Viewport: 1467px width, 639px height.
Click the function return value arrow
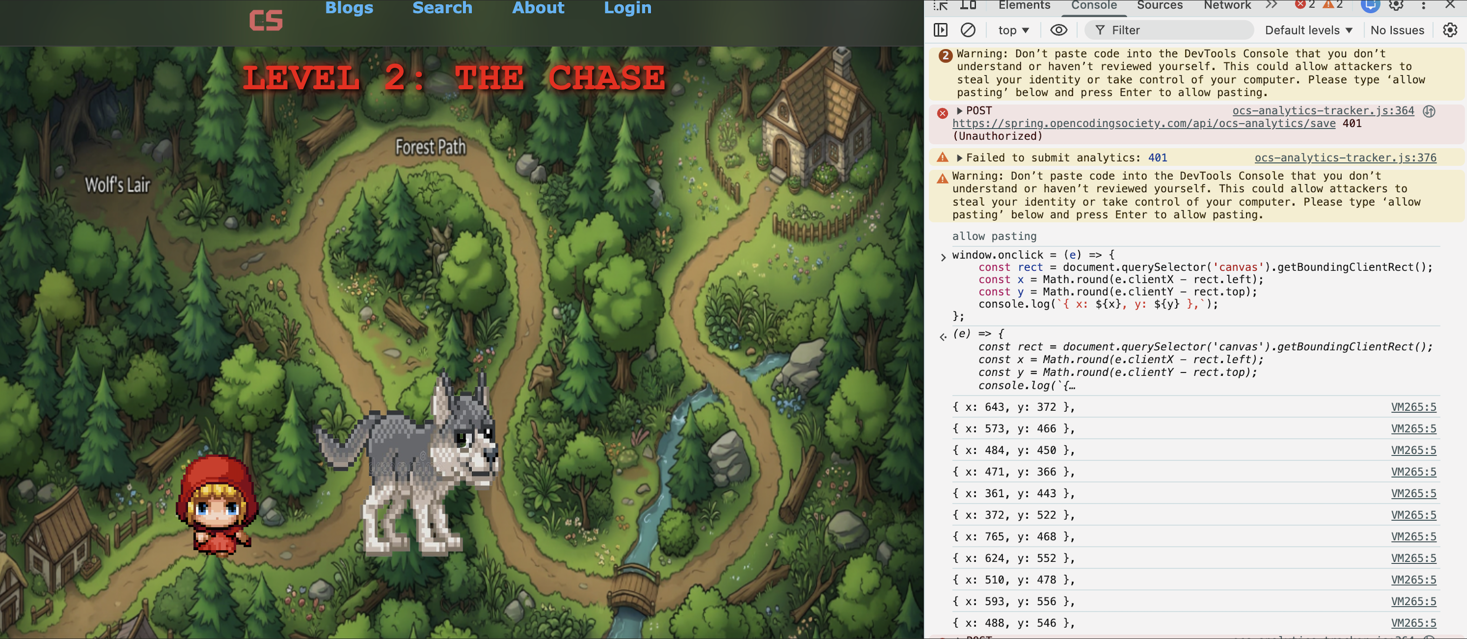[x=943, y=337]
